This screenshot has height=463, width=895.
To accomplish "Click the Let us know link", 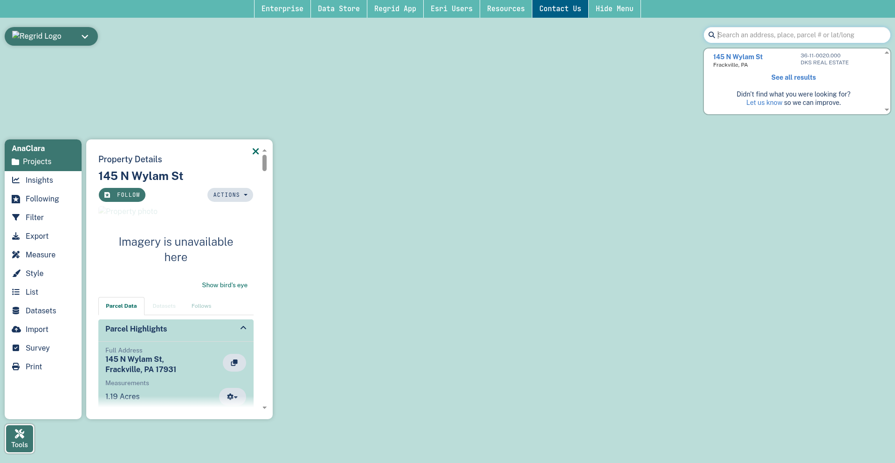I will click(764, 103).
